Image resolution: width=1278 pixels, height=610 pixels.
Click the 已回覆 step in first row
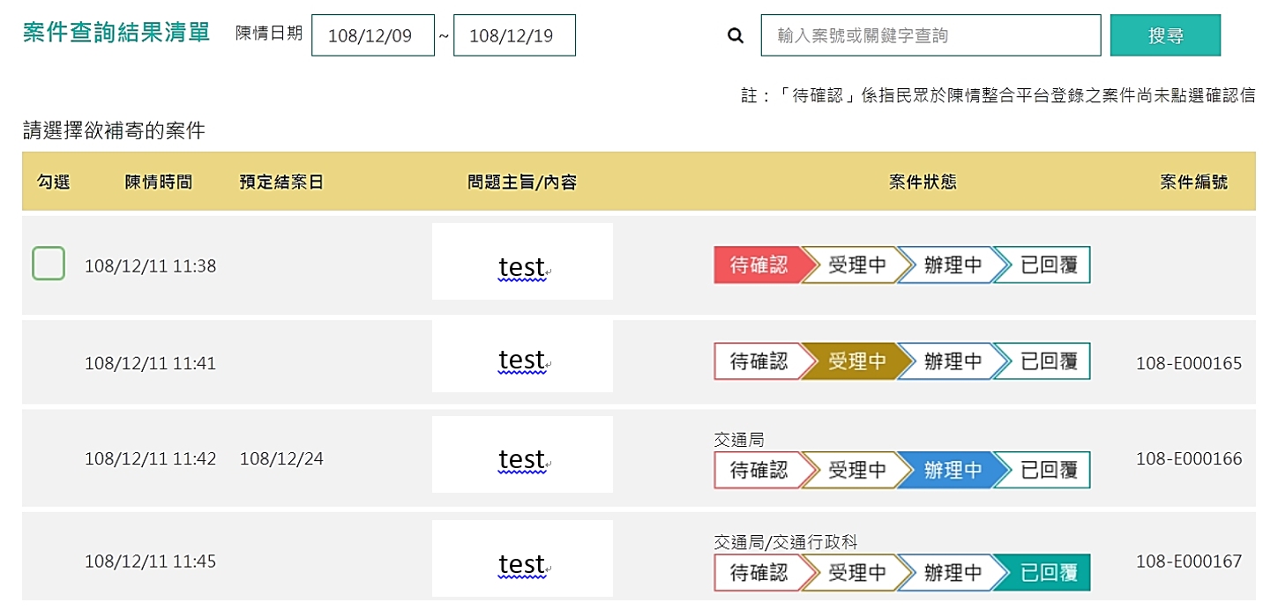[1048, 264]
